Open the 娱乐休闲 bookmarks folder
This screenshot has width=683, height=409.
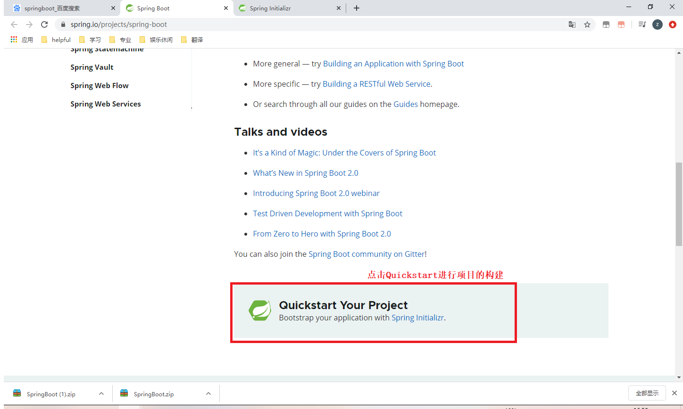[156, 40]
